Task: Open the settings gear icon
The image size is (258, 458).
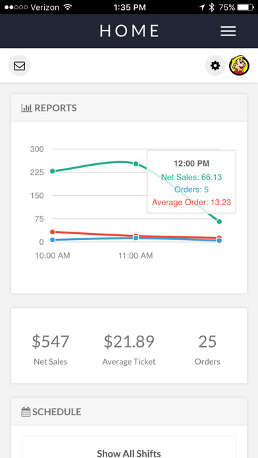Action: coord(215,65)
